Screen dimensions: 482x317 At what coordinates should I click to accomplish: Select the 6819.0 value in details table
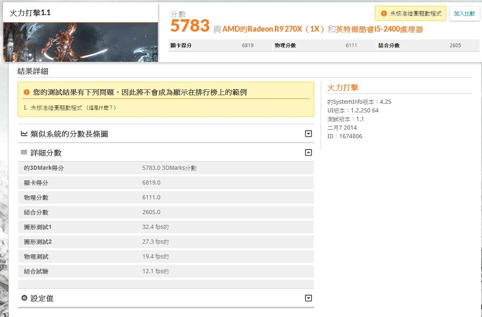pos(151,182)
